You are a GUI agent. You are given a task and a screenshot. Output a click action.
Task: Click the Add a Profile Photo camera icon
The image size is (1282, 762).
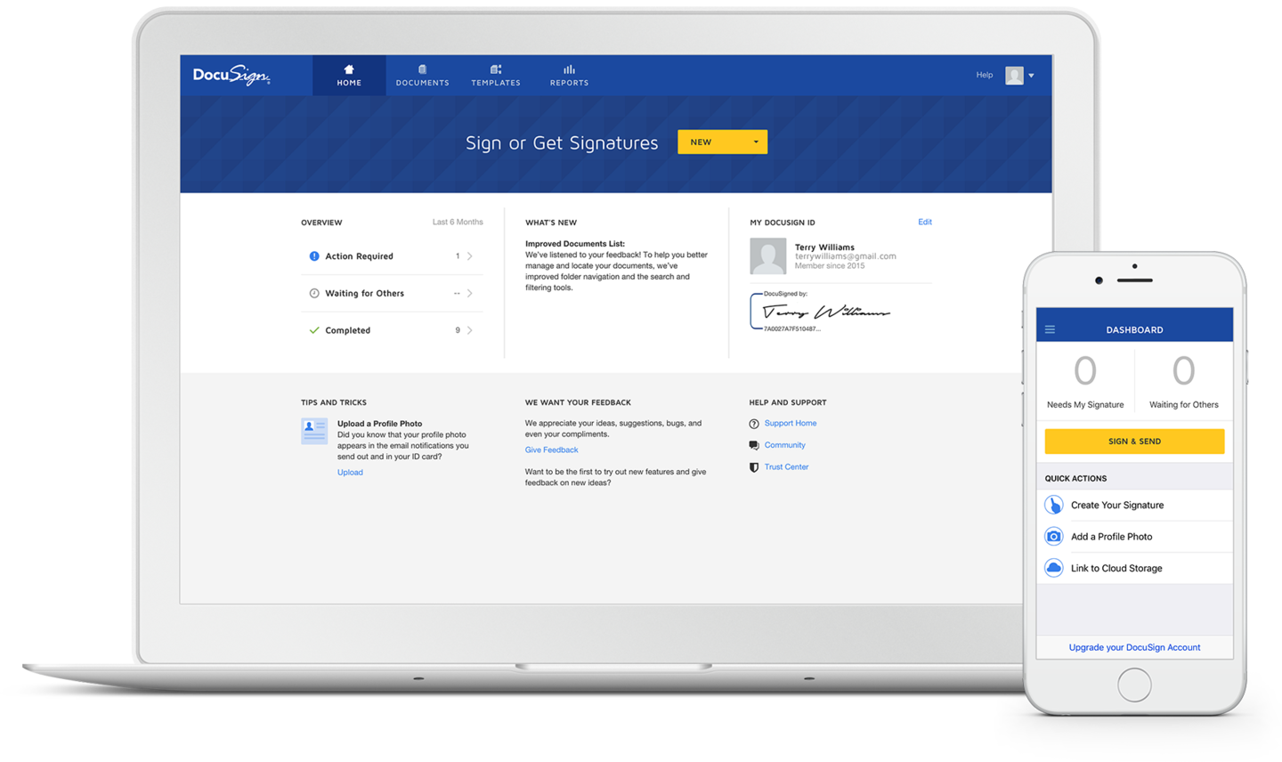pos(1053,536)
